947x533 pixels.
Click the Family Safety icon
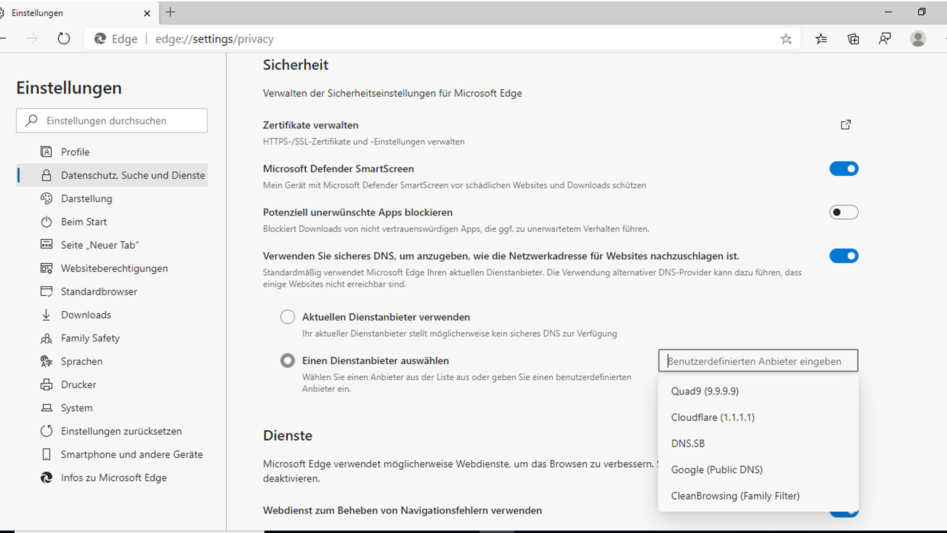pos(46,338)
